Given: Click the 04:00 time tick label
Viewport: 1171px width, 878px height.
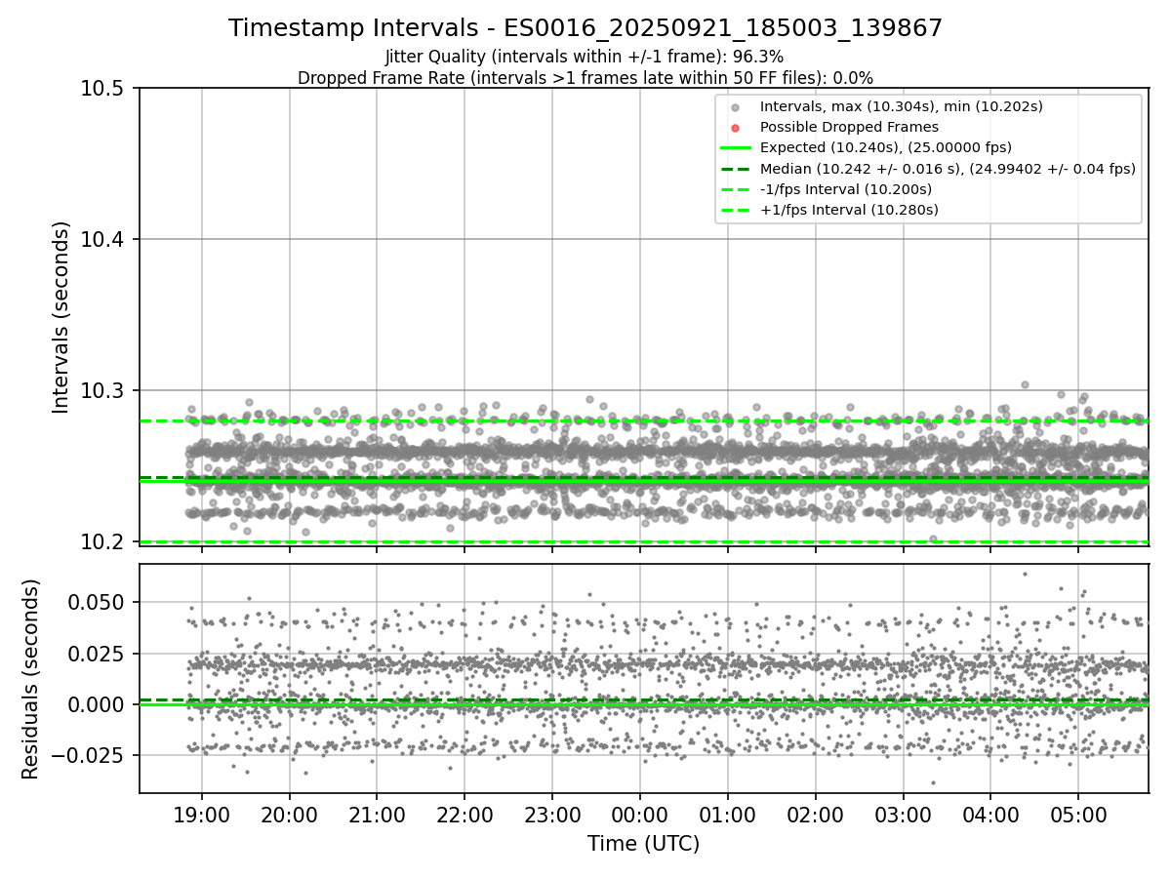Looking at the screenshot, I should click(990, 815).
